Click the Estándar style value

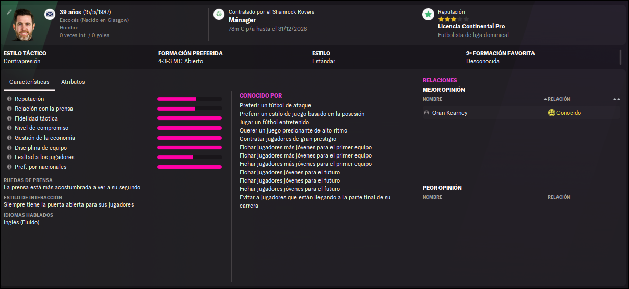click(324, 61)
